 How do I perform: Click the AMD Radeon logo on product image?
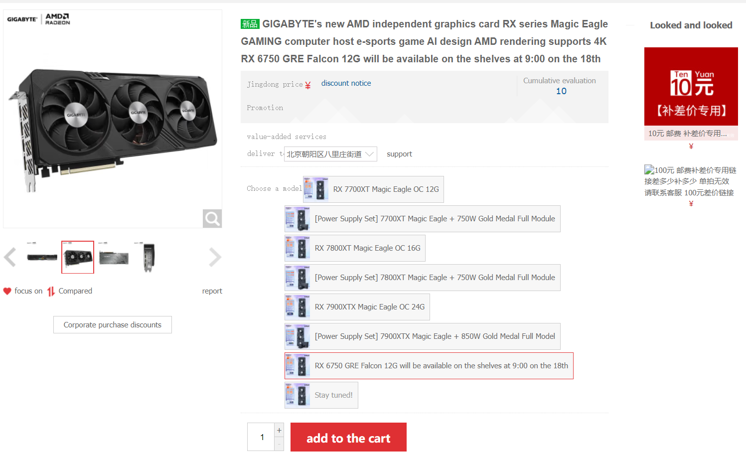point(58,19)
